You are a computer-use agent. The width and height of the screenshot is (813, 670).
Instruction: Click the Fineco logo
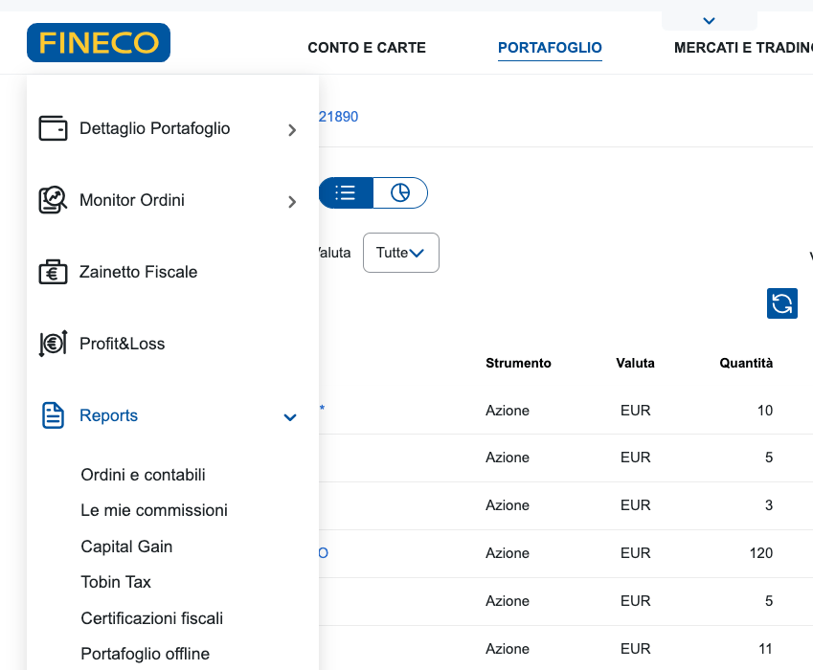tap(99, 43)
